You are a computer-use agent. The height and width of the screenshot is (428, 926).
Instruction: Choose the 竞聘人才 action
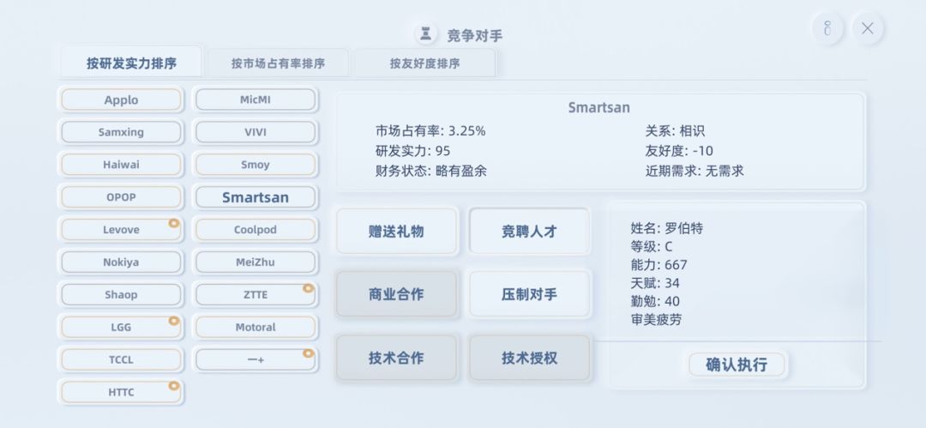click(x=529, y=232)
